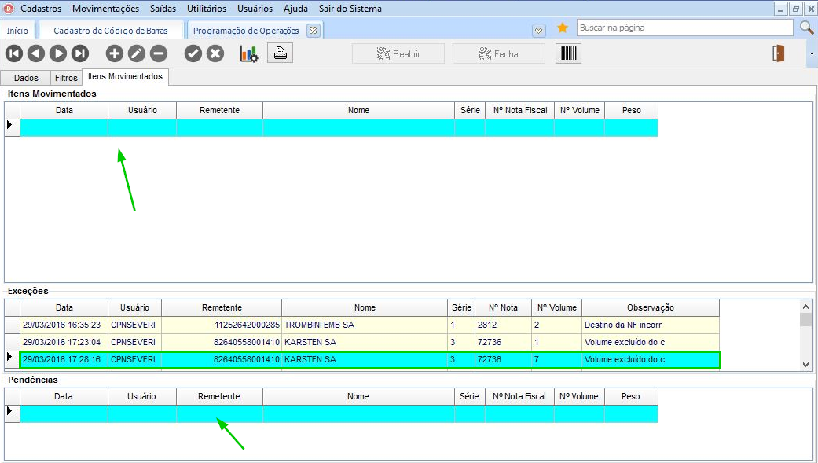Close the Programação de Operações tab
This screenshot has height=463, width=818.
[x=313, y=31]
